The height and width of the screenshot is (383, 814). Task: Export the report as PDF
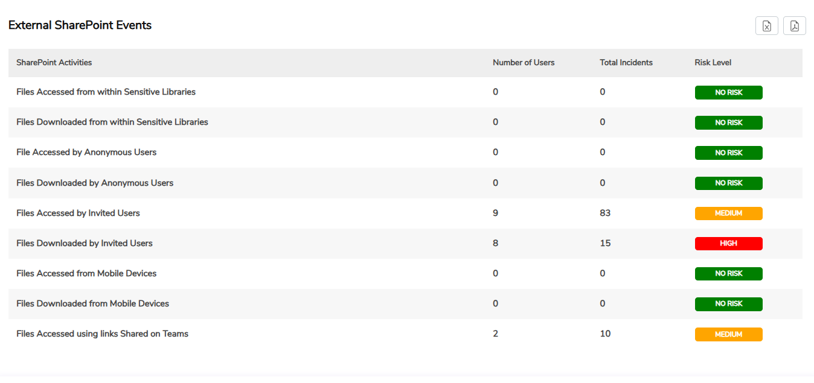click(x=794, y=26)
